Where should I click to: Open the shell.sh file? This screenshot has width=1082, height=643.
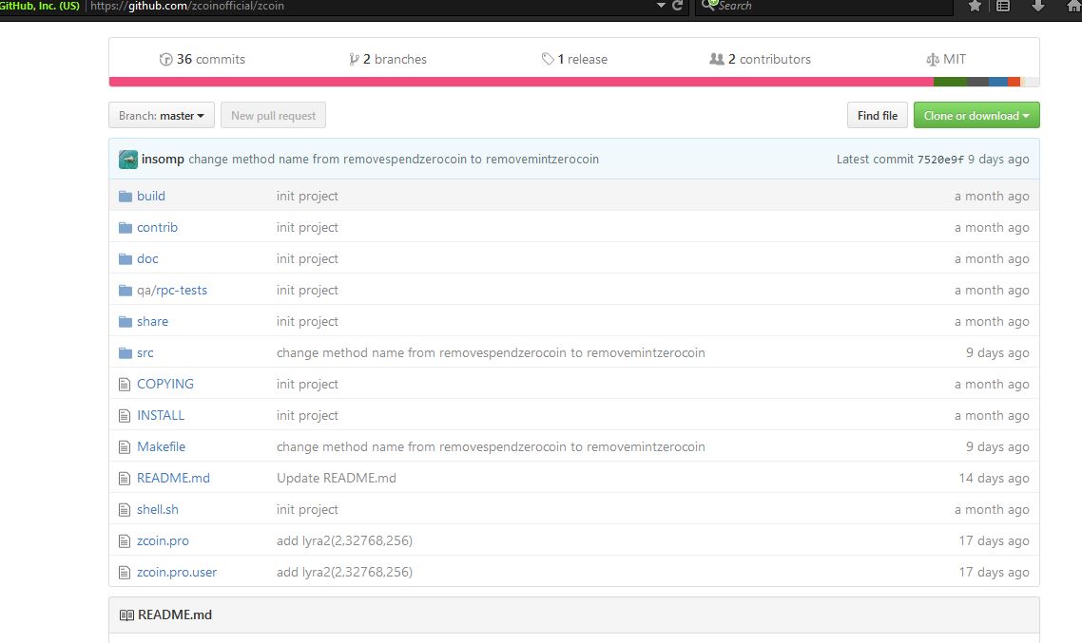click(x=157, y=509)
